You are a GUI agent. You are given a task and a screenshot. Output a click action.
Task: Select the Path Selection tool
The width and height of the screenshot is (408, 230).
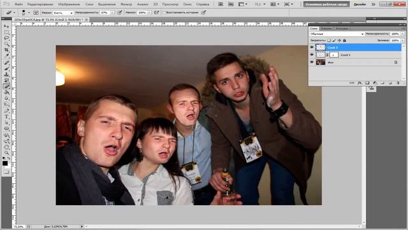[6, 123]
